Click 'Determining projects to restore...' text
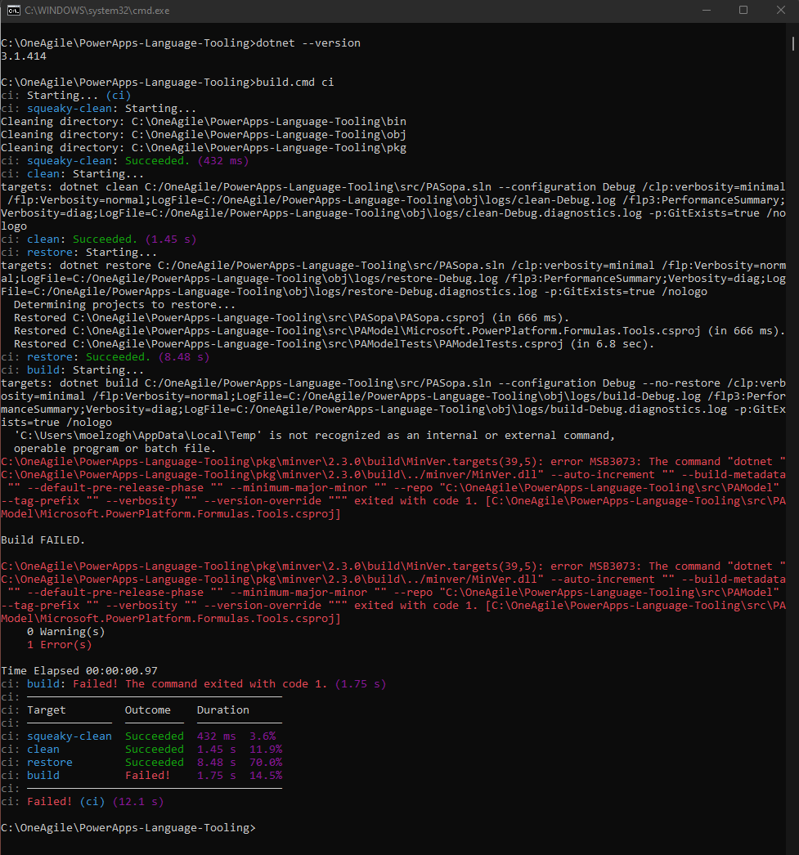The width and height of the screenshot is (799, 855). pos(124,305)
